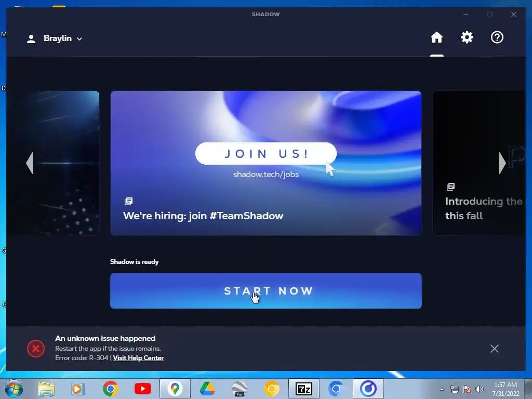The image size is (532, 399).
Task: Open File Explorer from the taskbar
Action: coord(46,389)
